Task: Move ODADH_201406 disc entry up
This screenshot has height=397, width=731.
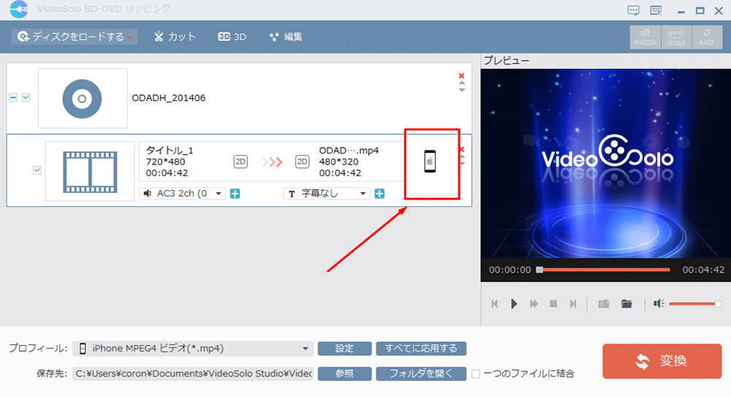Action: point(461,83)
